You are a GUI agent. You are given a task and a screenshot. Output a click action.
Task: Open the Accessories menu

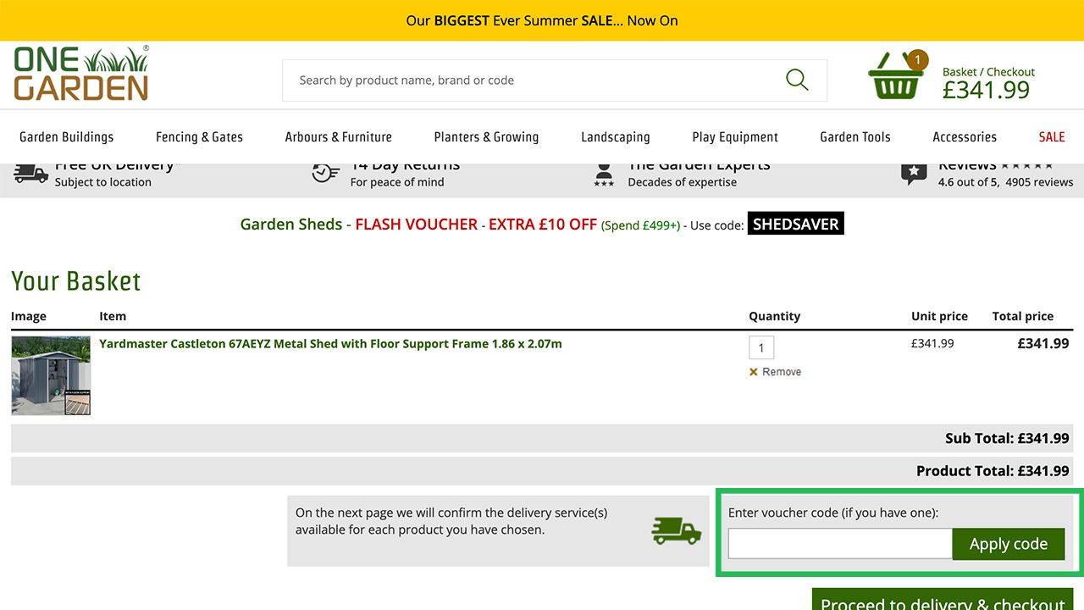pyautogui.click(x=965, y=136)
